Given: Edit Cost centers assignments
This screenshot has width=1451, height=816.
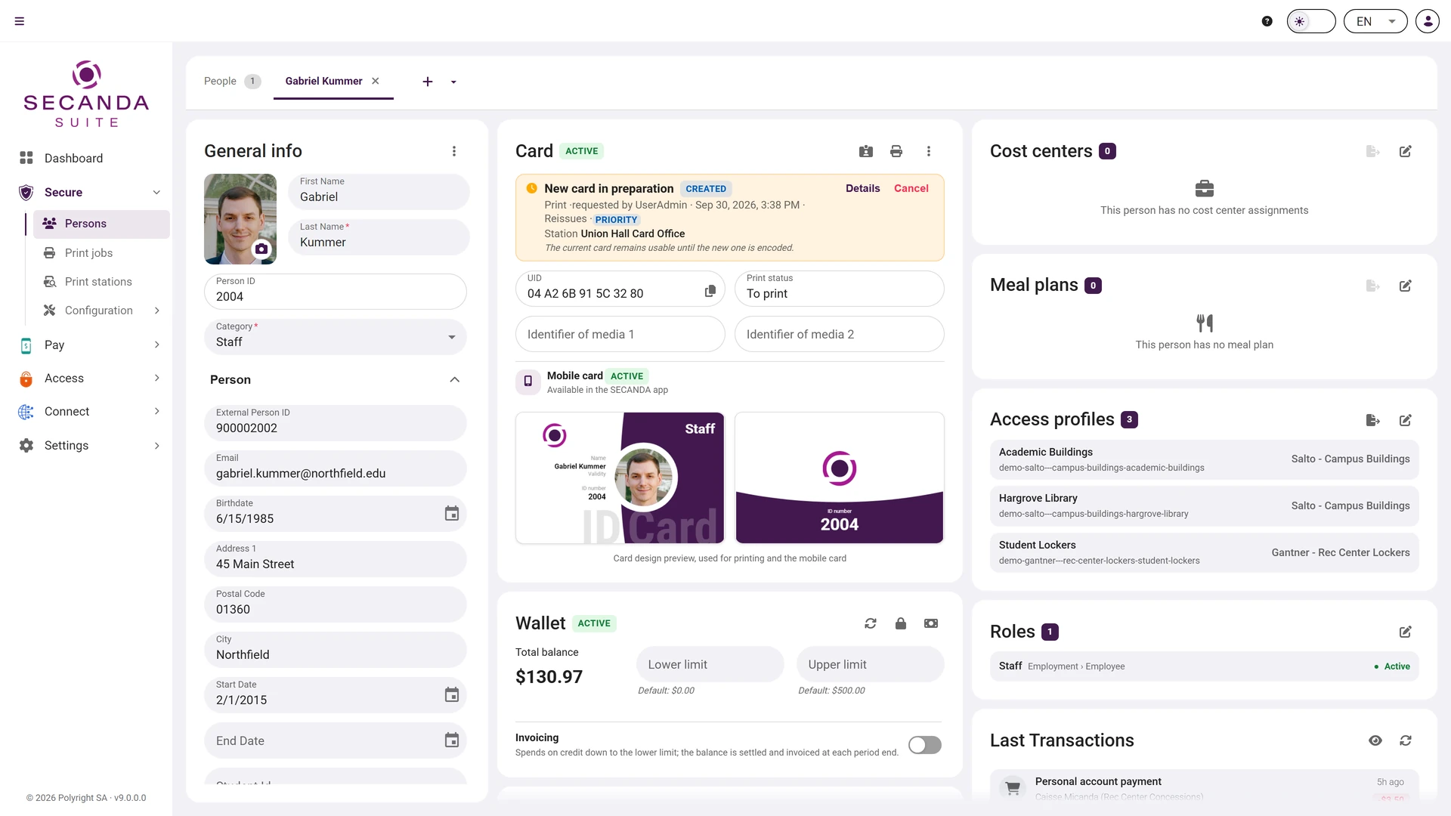Looking at the screenshot, I should 1406,151.
